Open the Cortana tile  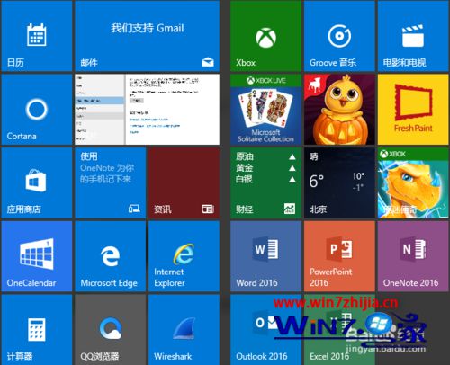coord(37,110)
